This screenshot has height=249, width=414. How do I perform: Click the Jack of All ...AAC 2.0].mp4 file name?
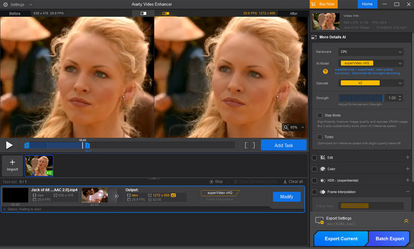[55, 190]
